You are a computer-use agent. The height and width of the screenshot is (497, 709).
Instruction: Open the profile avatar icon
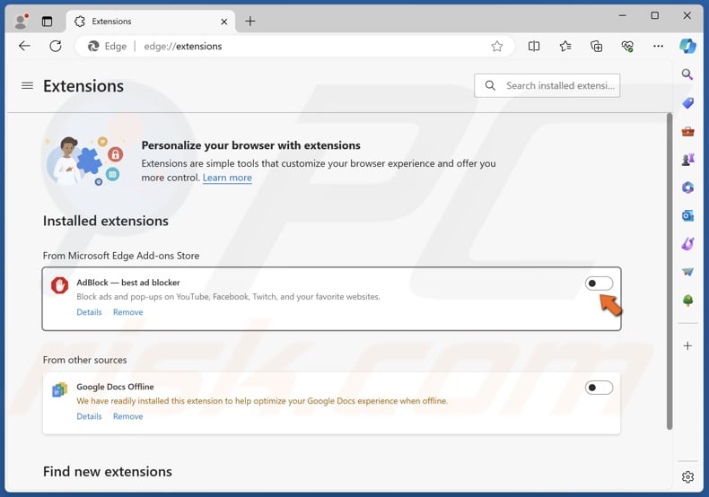21,22
